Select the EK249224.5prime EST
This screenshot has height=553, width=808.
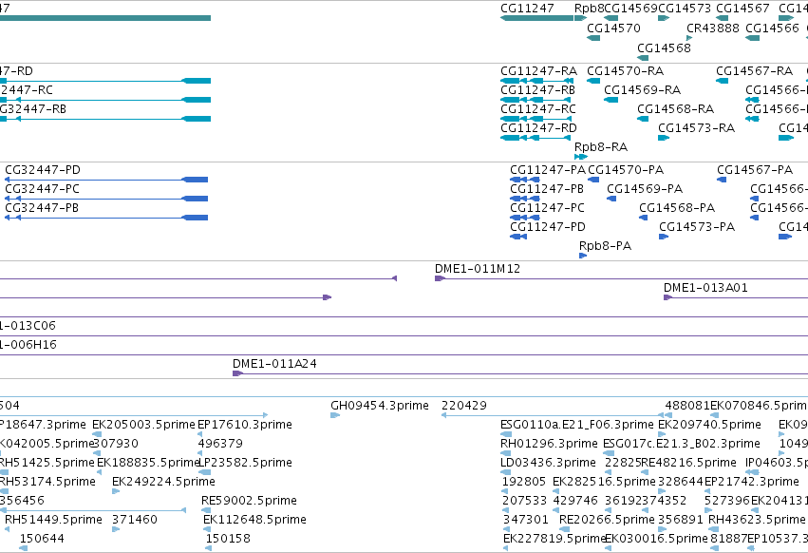[x=164, y=482]
